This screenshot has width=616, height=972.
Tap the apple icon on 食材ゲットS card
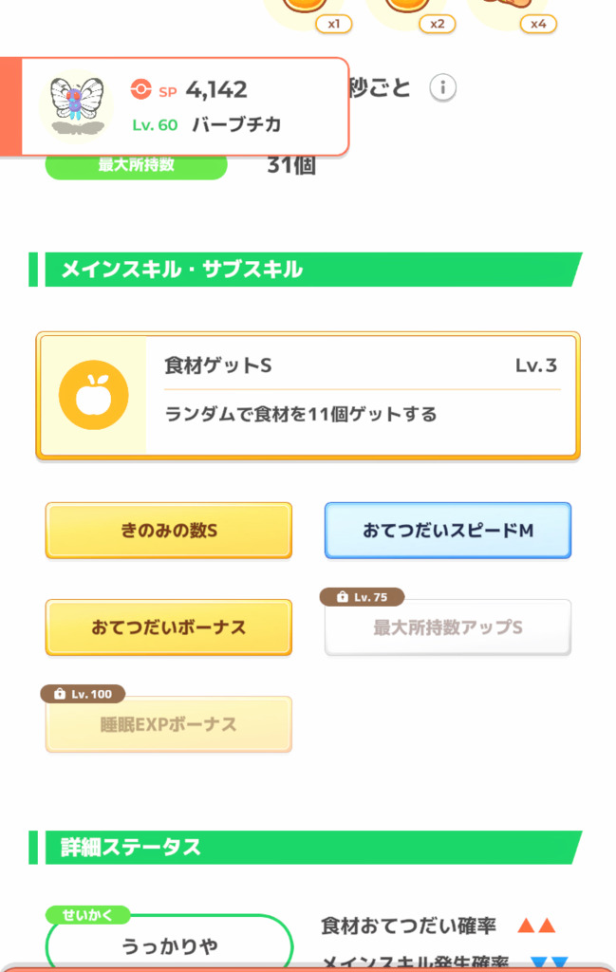click(93, 395)
